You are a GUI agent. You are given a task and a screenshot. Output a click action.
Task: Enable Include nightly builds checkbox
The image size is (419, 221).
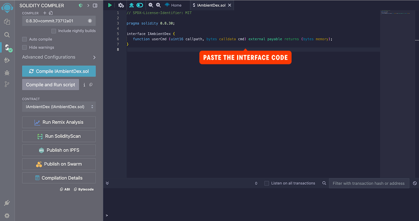pos(53,31)
